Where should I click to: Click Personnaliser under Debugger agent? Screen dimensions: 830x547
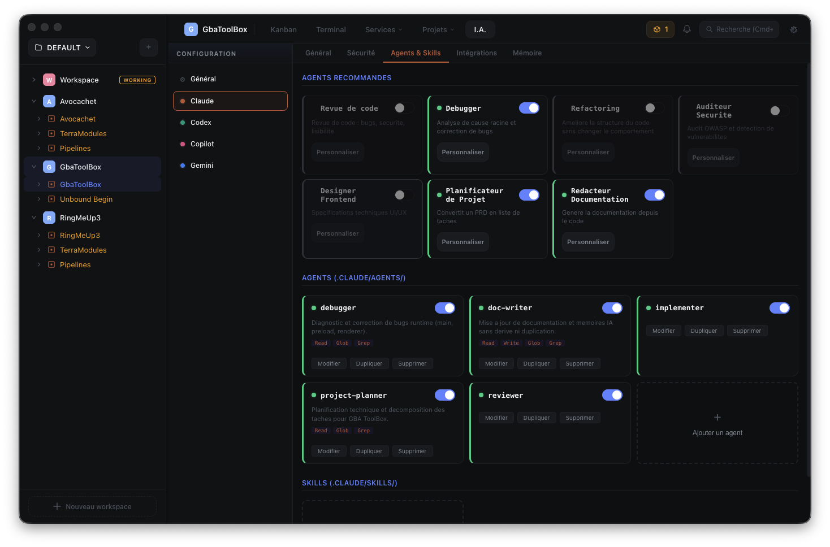[462, 152]
